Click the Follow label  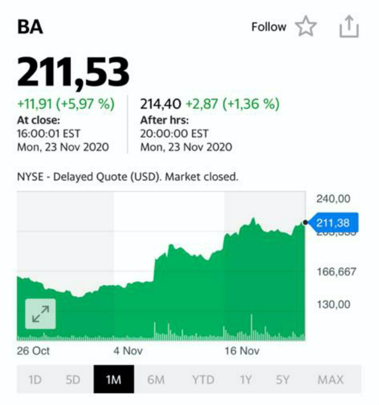pos(268,27)
